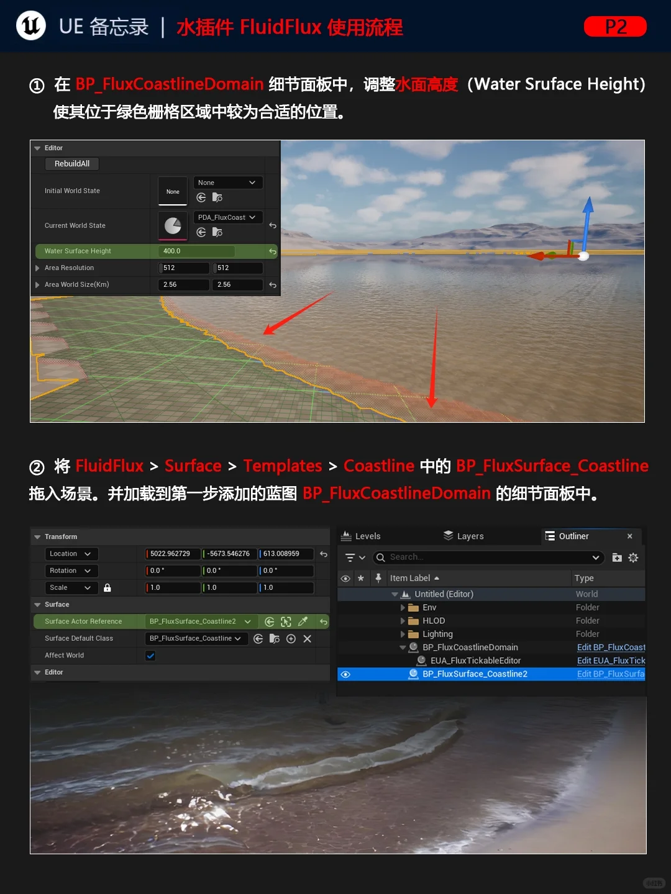Open the Outliner search options chevron
Image resolution: width=671 pixels, height=894 pixels.
[x=596, y=558]
